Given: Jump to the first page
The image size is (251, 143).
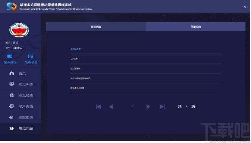Looking at the screenshot, I should coord(98,107).
